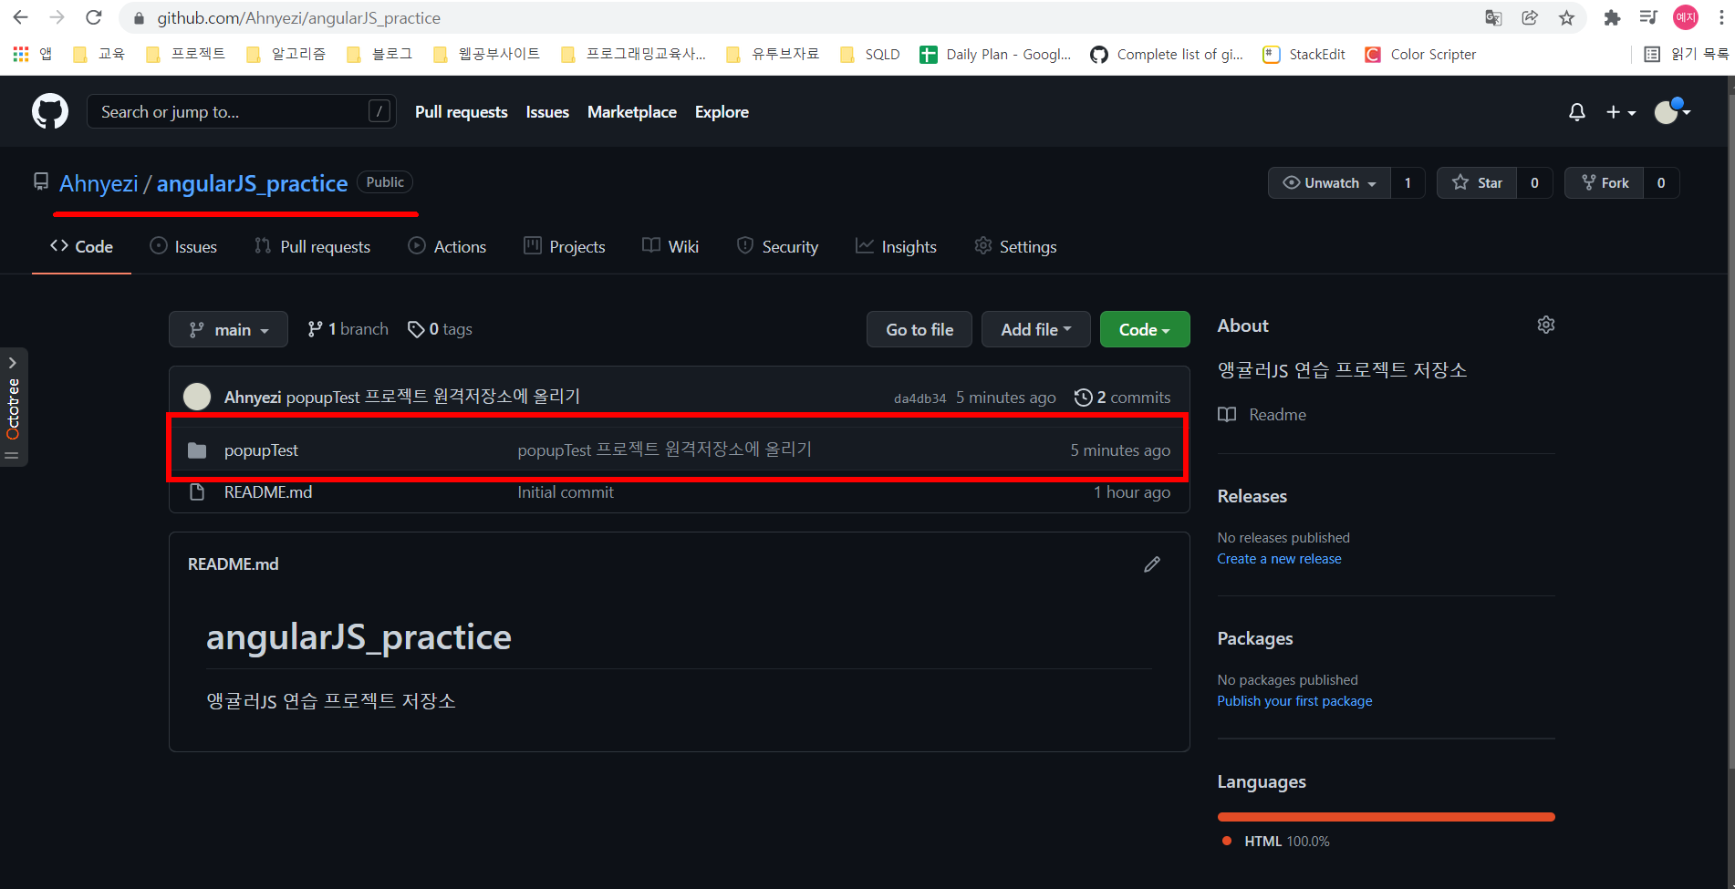
Task: Switch to the repository Pull requests tab
Action: [312, 246]
